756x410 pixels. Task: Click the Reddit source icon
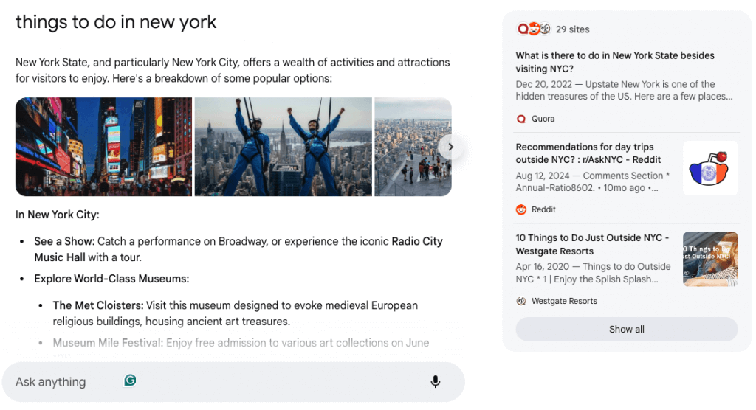[x=521, y=209]
